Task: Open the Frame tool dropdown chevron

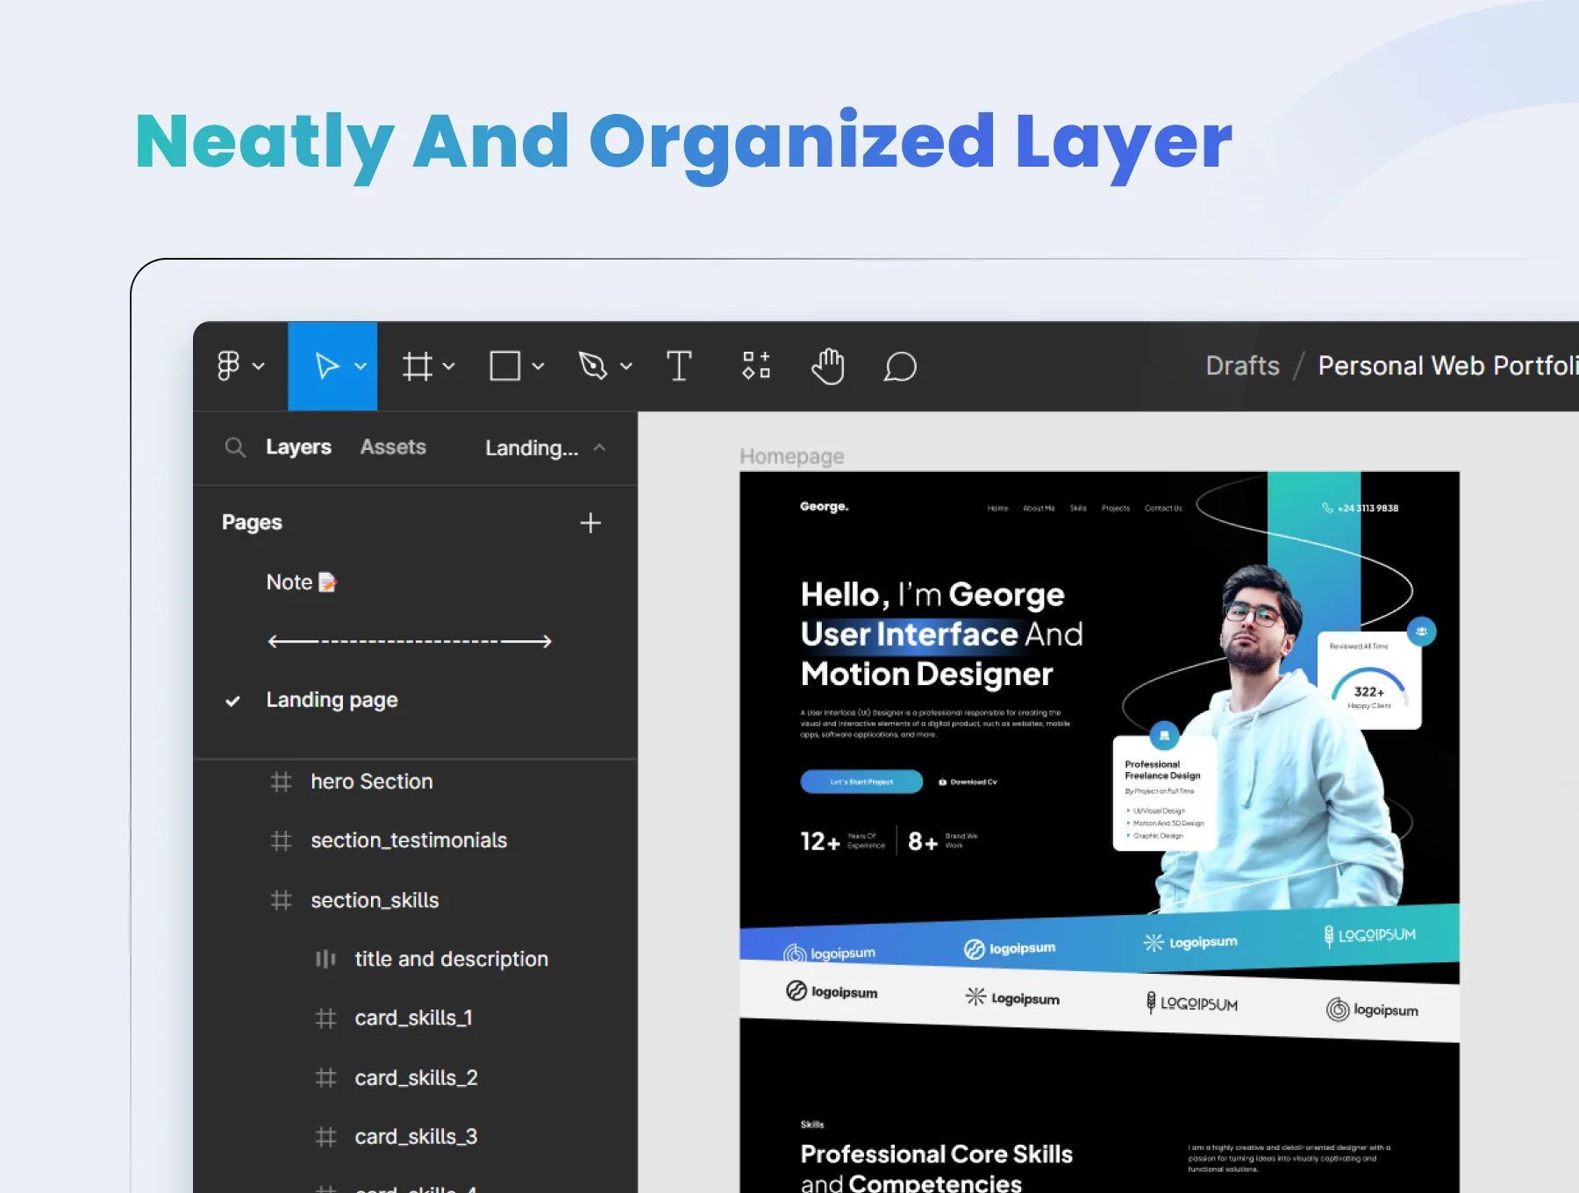Action: point(449,366)
